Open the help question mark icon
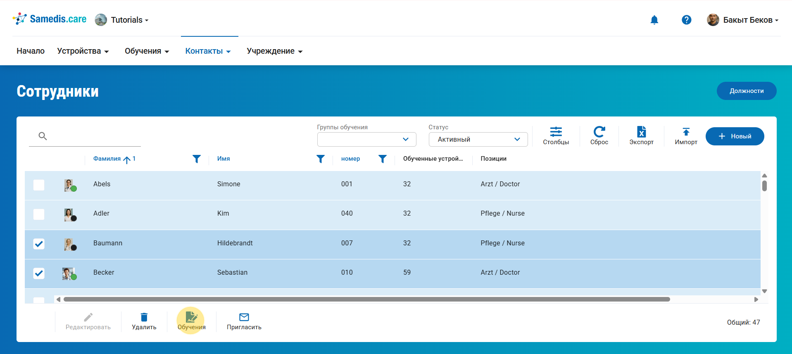Viewport: 792px width, 354px height. click(686, 20)
